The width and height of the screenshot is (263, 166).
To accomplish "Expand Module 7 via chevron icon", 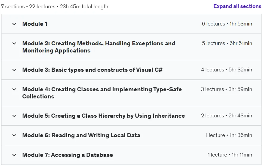I will (x=14, y=155).
